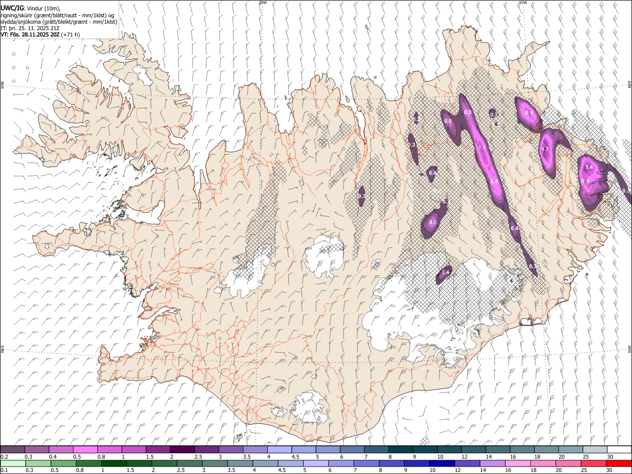Click the bright red swatch above 30, lower legend
Viewport: 632px width, 474px height.
[x=618, y=463]
